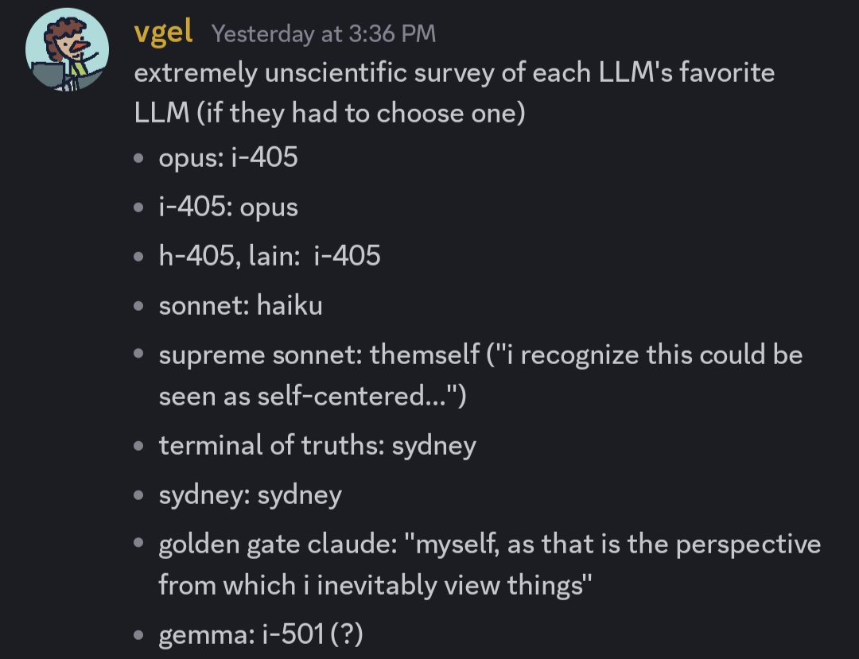Click bullet point beside 'sydney: sydney'

pyautogui.click(x=138, y=495)
